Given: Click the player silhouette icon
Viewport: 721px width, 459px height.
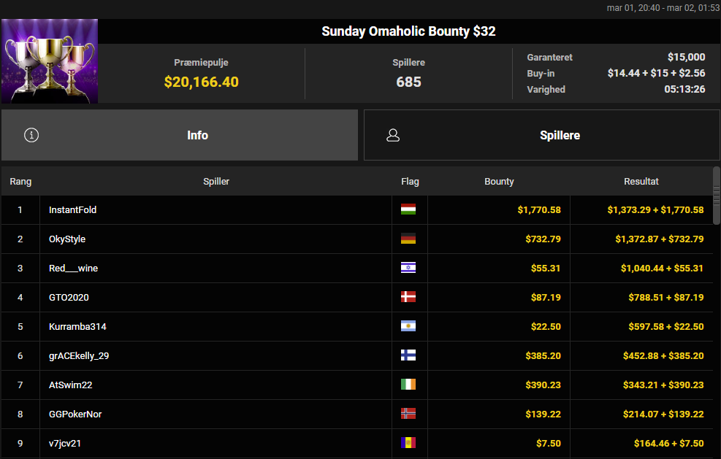Looking at the screenshot, I should click(393, 135).
